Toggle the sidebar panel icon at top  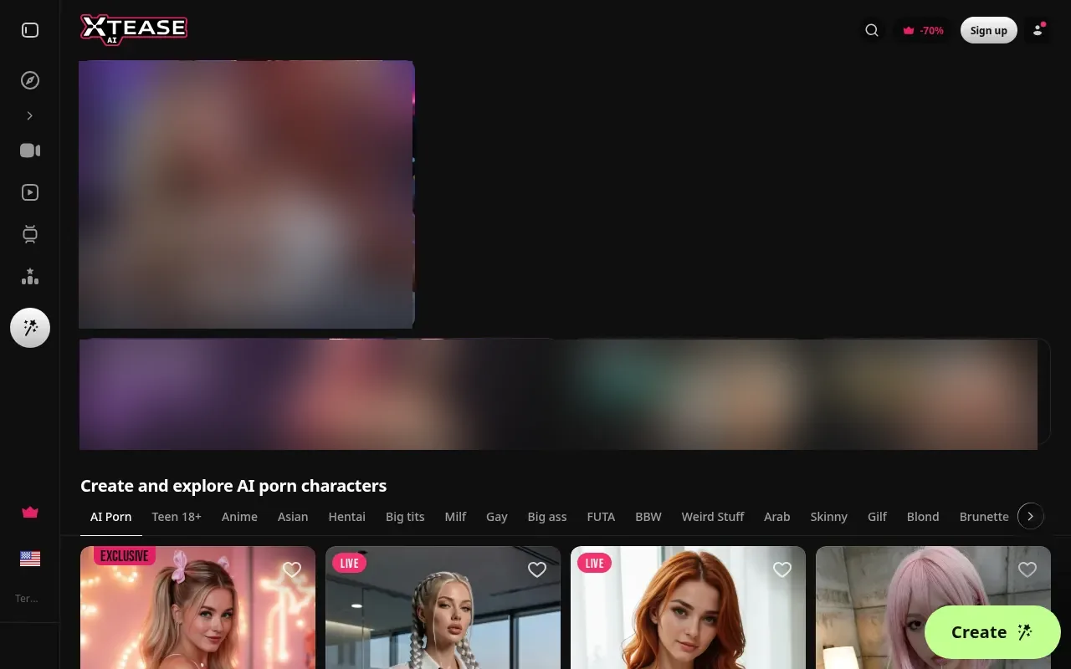pos(30,30)
